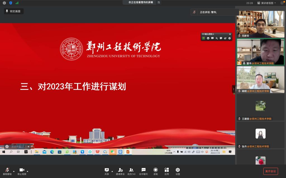Click 正在讲话: 管伟 speaker label
286x178 pixels.
(208, 12)
